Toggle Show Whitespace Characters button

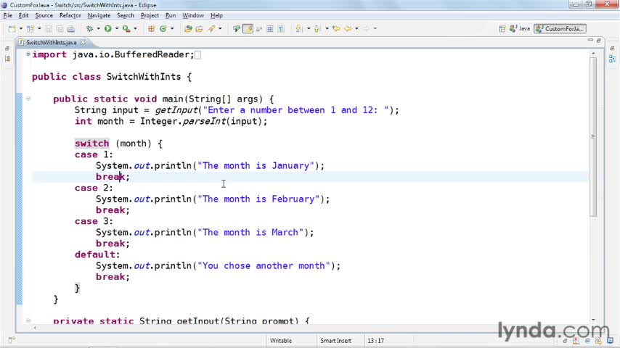pyautogui.click(x=281, y=29)
